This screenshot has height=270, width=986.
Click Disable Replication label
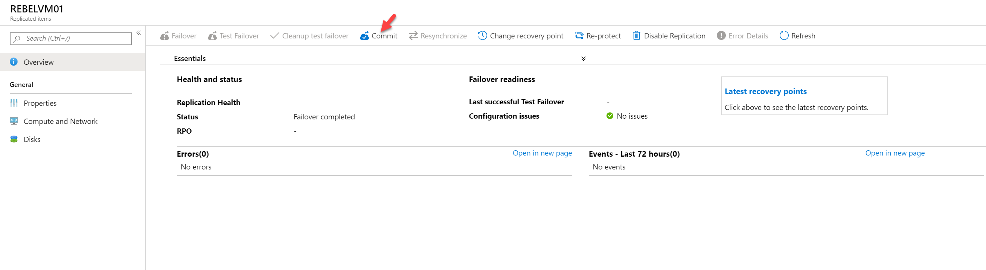674,36
